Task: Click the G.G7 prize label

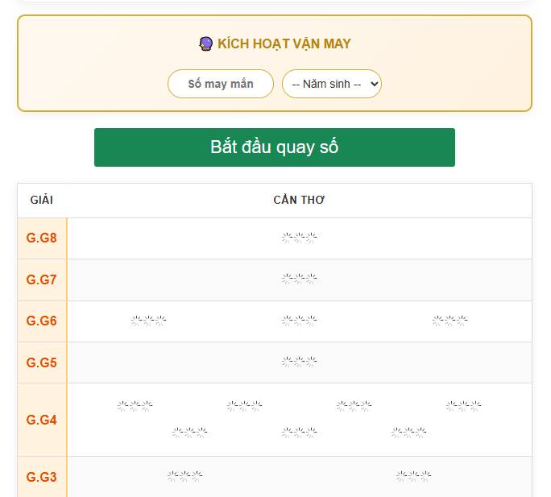Action: (41, 280)
